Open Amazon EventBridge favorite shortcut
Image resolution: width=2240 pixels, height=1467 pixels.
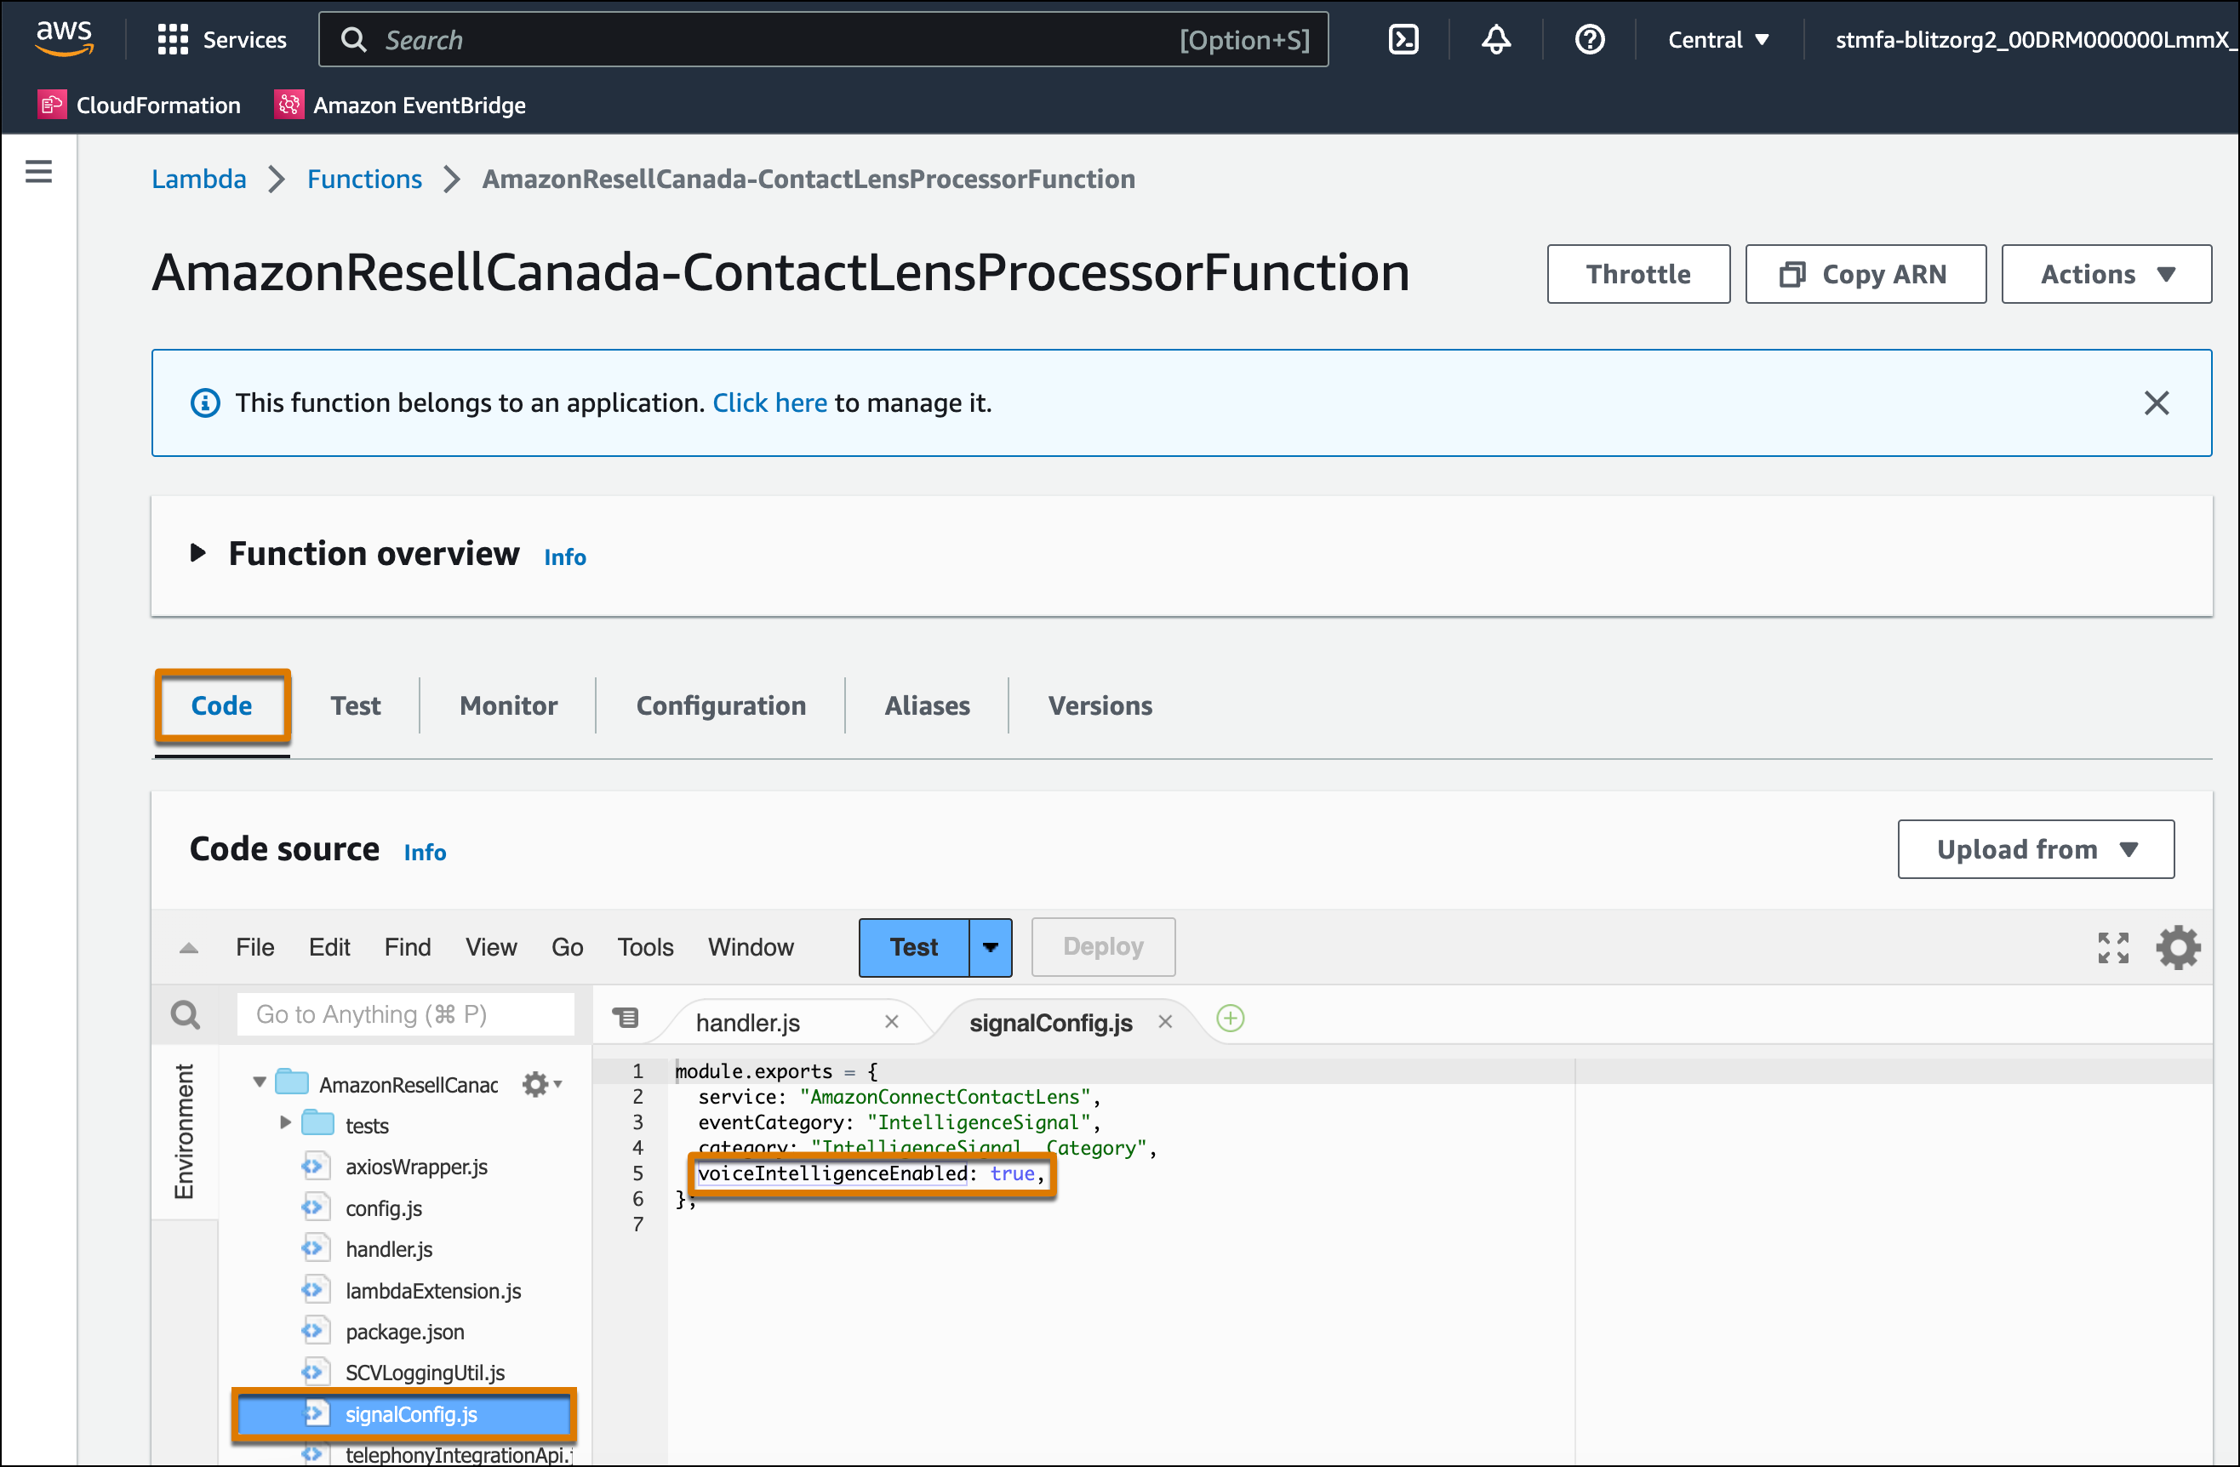point(400,105)
